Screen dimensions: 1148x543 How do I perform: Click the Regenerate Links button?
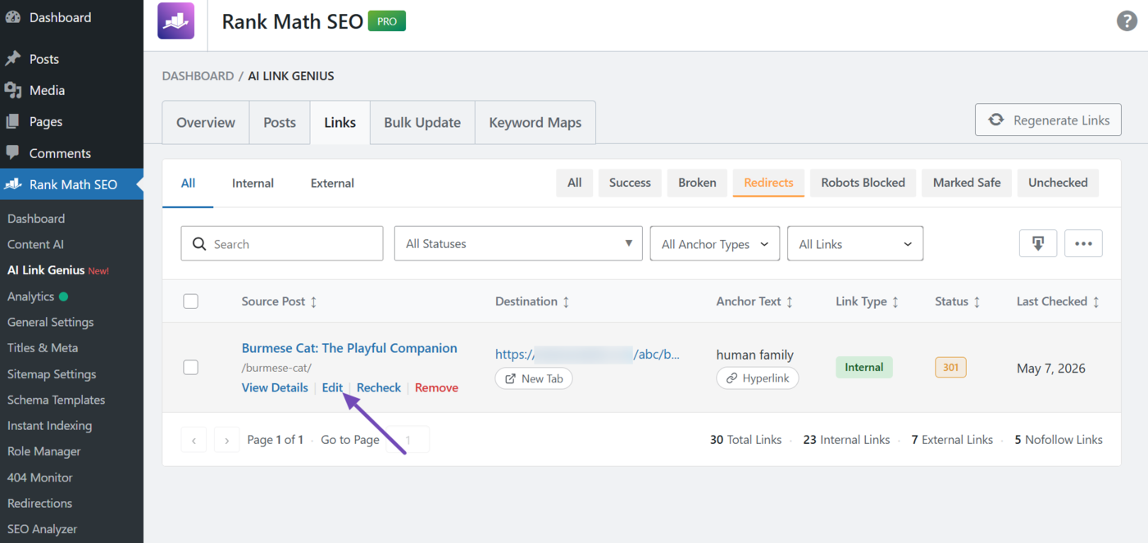coord(1048,120)
